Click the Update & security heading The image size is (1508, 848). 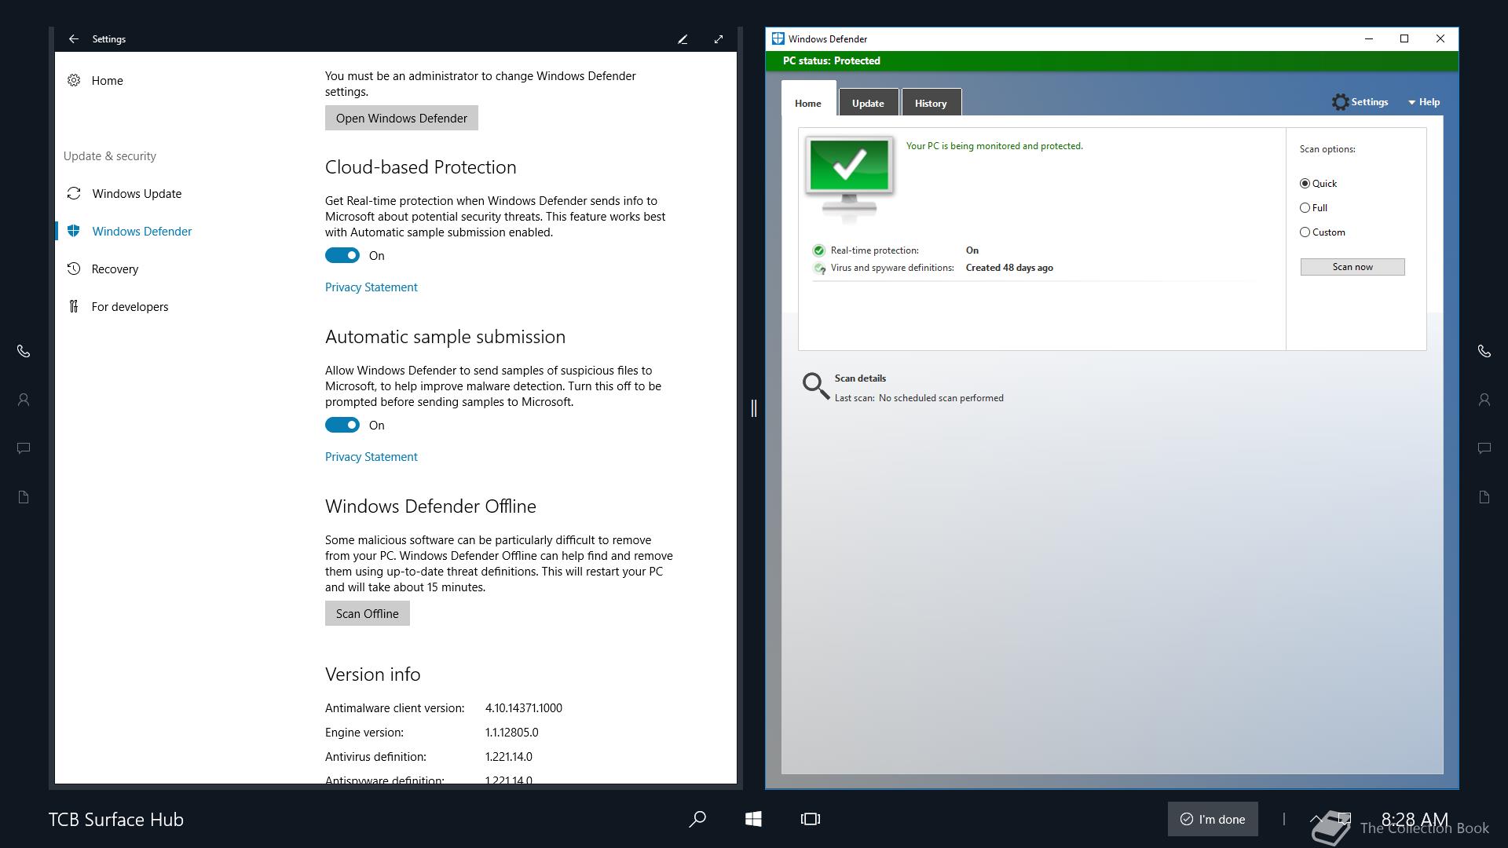click(110, 155)
